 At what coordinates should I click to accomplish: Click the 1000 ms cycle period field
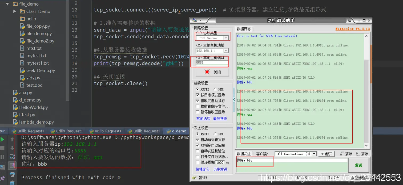[220, 162]
